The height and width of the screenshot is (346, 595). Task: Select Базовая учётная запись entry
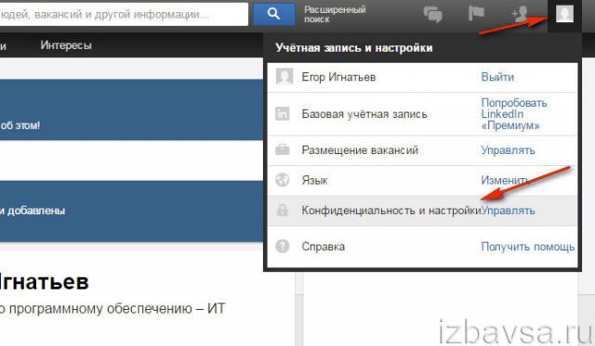coord(364,114)
